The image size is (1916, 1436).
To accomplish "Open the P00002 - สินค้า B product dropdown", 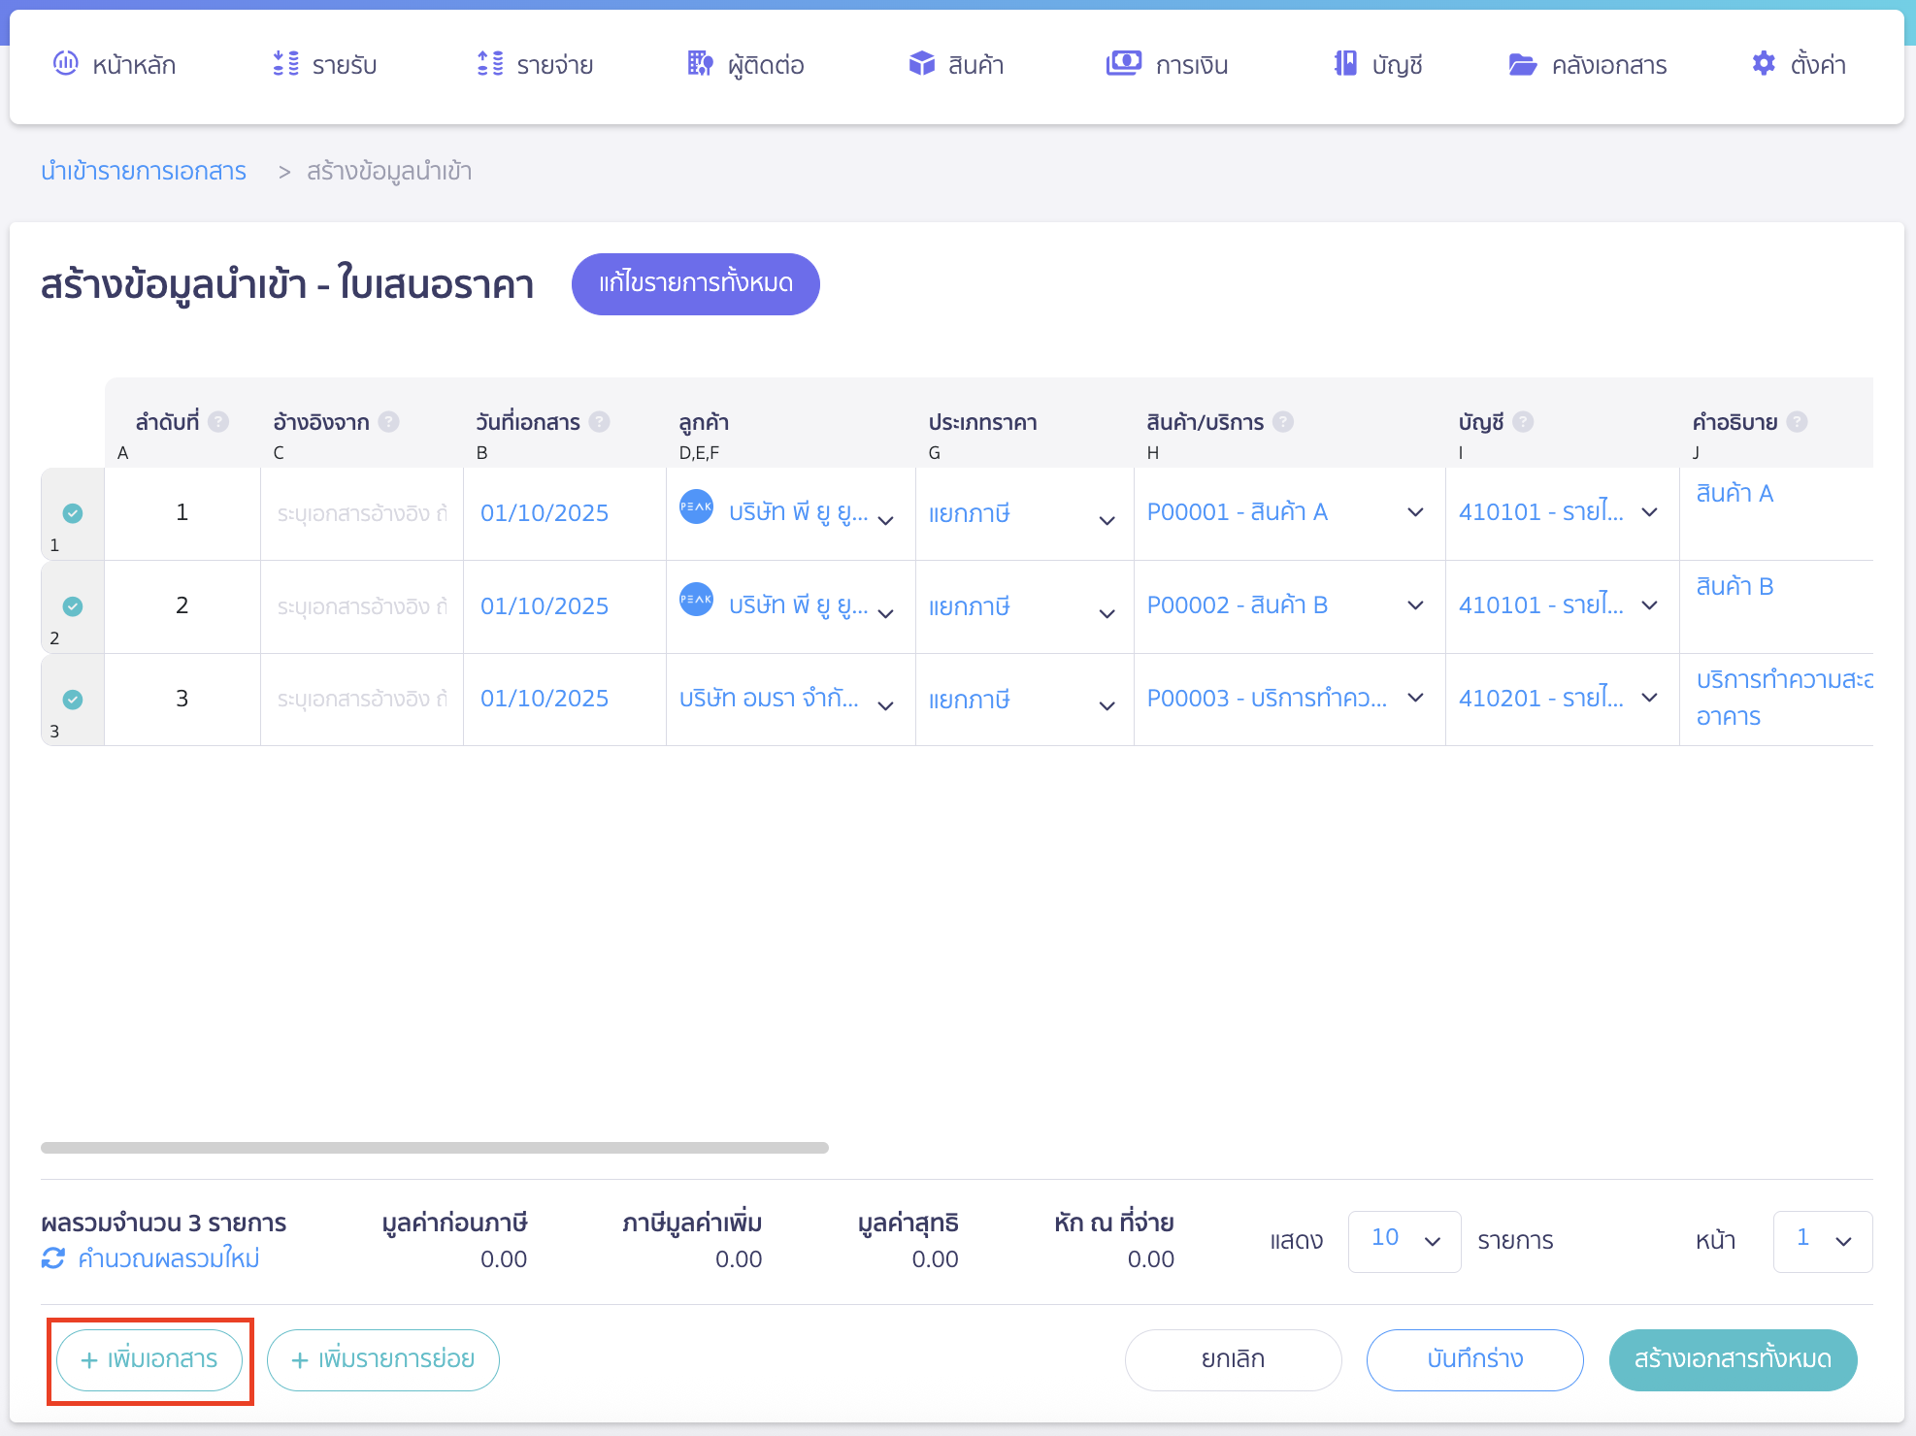I will click(x=1415, y=605).
